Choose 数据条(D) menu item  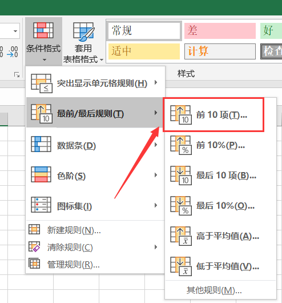(x=95, y=145)
